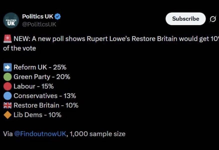This screenshot has height=150, width=219.
Task: Click the orange diamond beside Lib Dems
Action: click(8, 115)
